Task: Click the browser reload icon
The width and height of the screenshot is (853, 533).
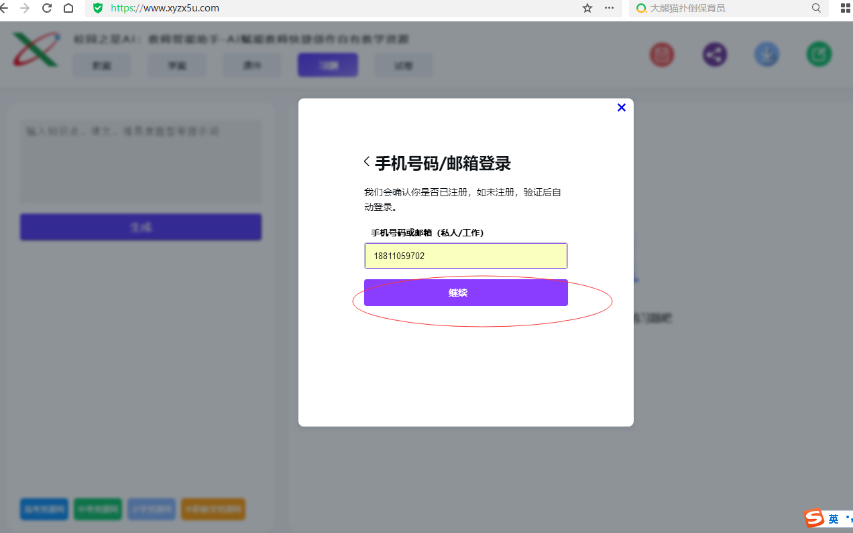Action: [47, 8]
